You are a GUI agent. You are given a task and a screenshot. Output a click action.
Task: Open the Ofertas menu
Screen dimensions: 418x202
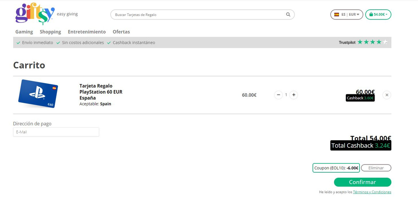pyautogui.click(x=121, y=32)
